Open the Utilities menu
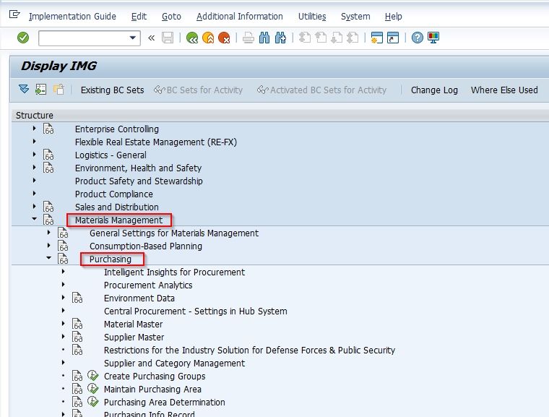 312,17
